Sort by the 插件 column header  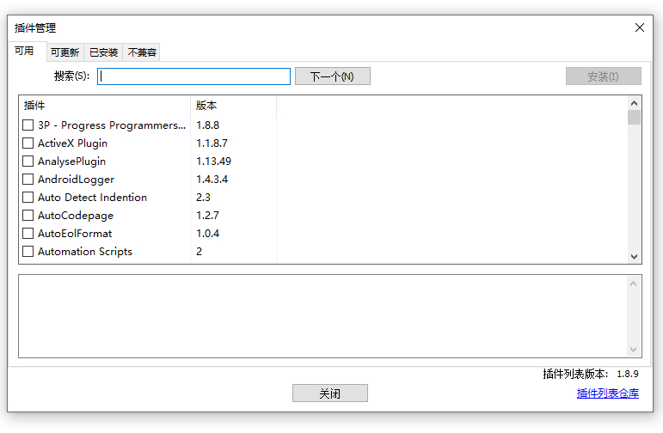tap(105, 106)
